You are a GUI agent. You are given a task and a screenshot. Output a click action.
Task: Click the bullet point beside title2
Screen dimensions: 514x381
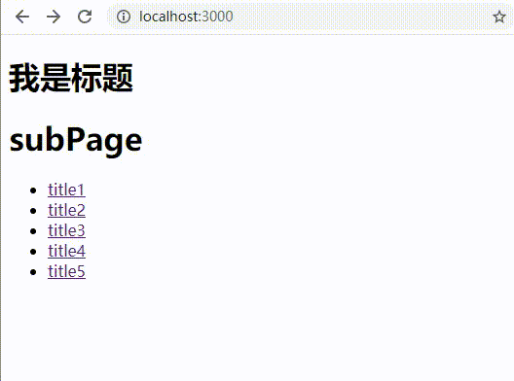tap(33, 211)
